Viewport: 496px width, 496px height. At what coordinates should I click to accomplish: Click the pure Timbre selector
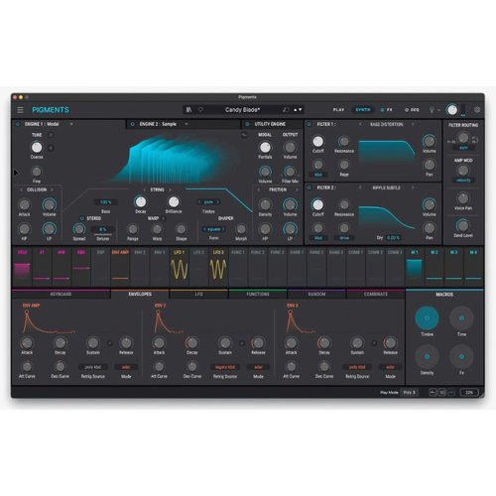tap(208, 202)
